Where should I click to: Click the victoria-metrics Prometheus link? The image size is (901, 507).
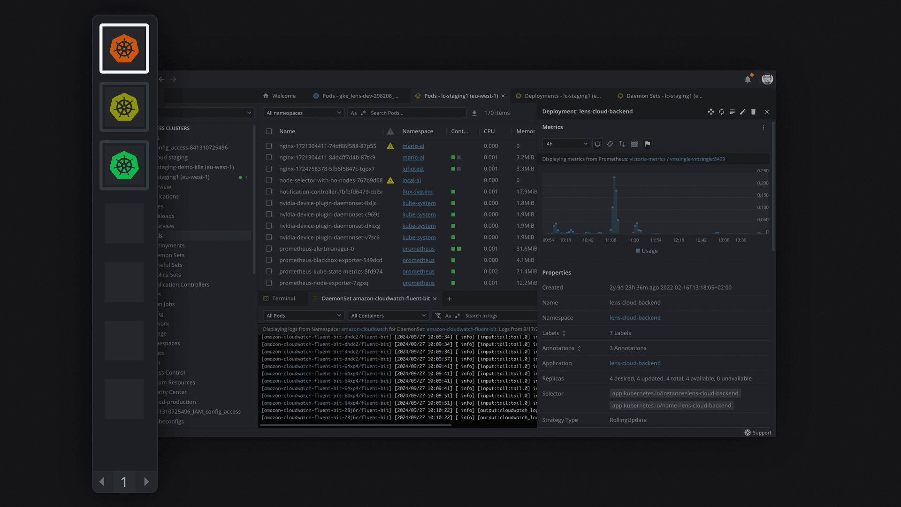[x=647, y=159]
